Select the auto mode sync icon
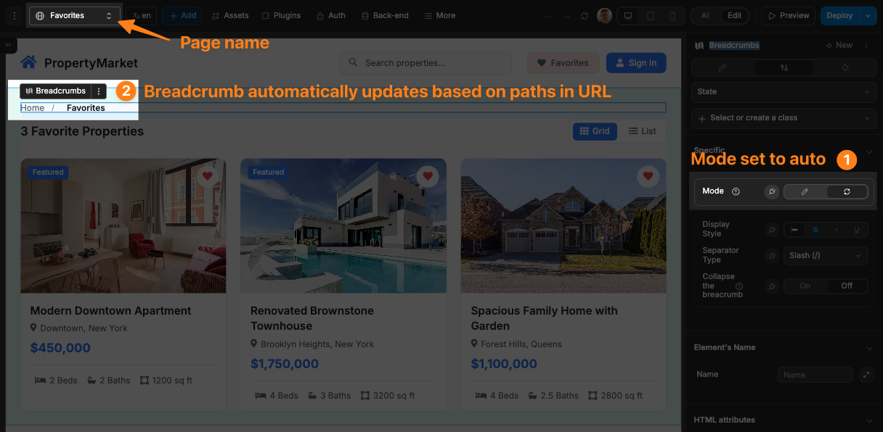883x432 pixels. (847, 191)
